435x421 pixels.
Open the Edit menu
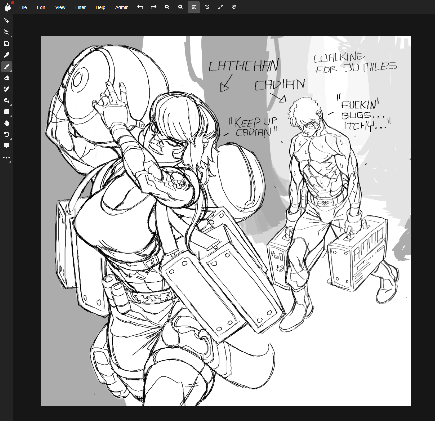coord(41,7)
